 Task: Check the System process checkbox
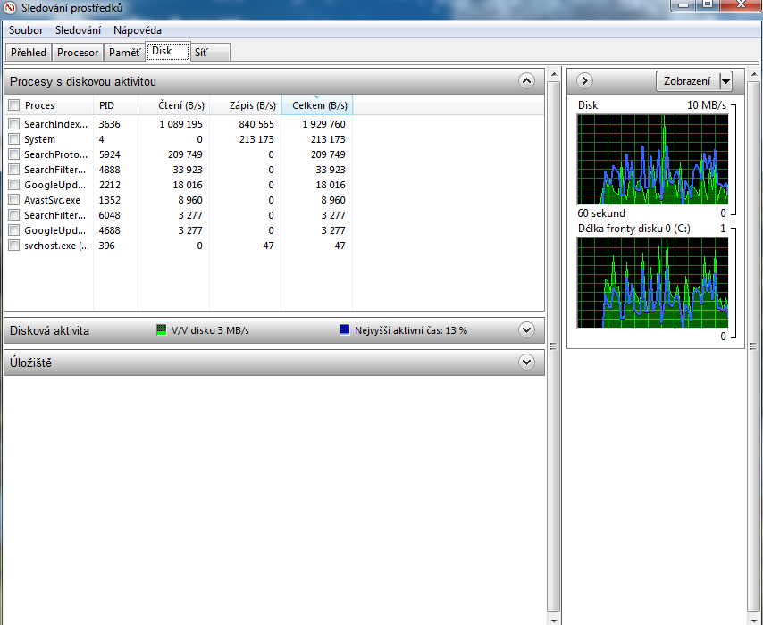[13, 139]
